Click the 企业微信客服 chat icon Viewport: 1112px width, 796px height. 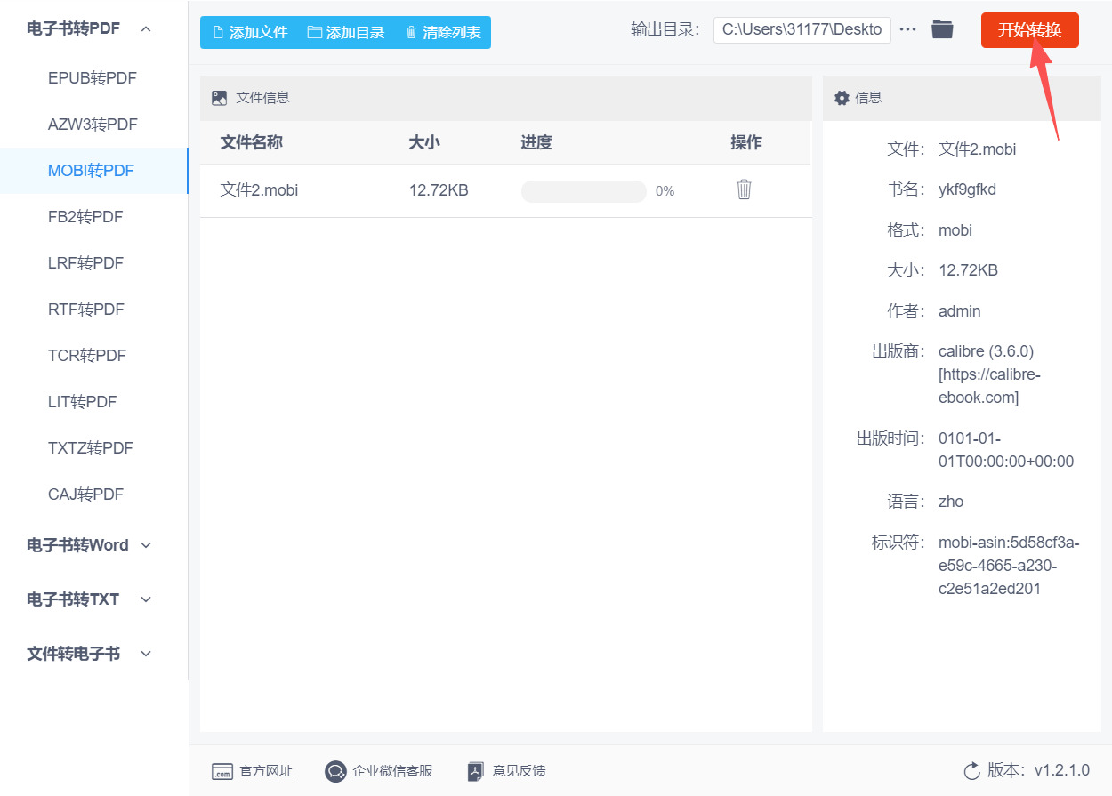point(335,771)
